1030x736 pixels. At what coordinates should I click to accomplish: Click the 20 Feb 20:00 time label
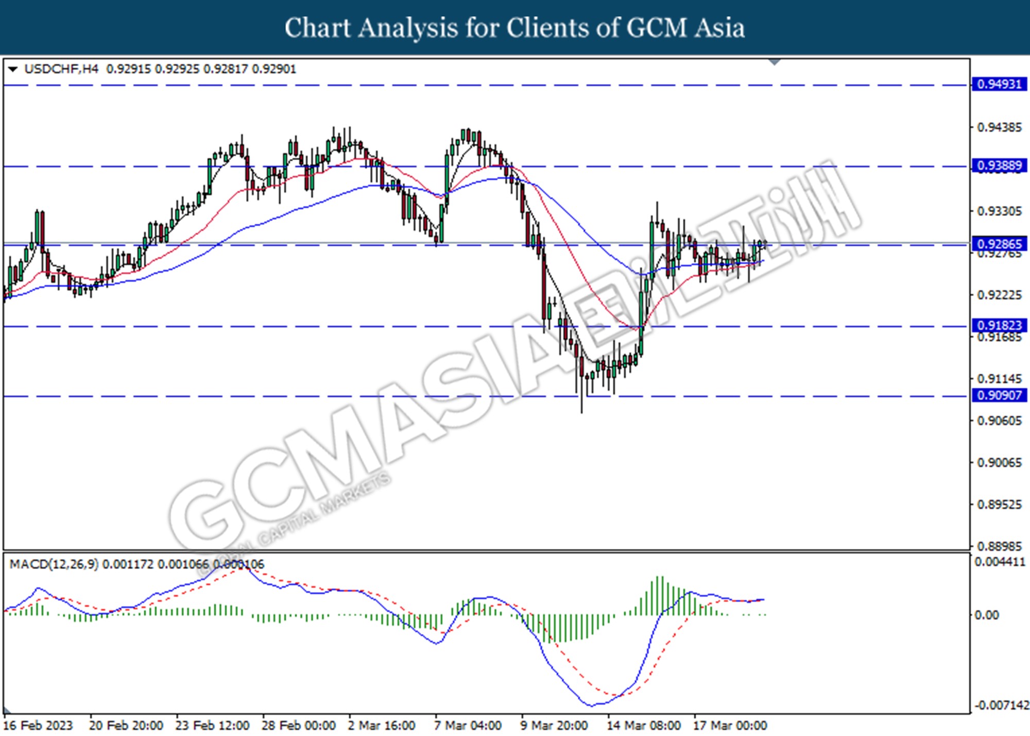click(126, 726)
